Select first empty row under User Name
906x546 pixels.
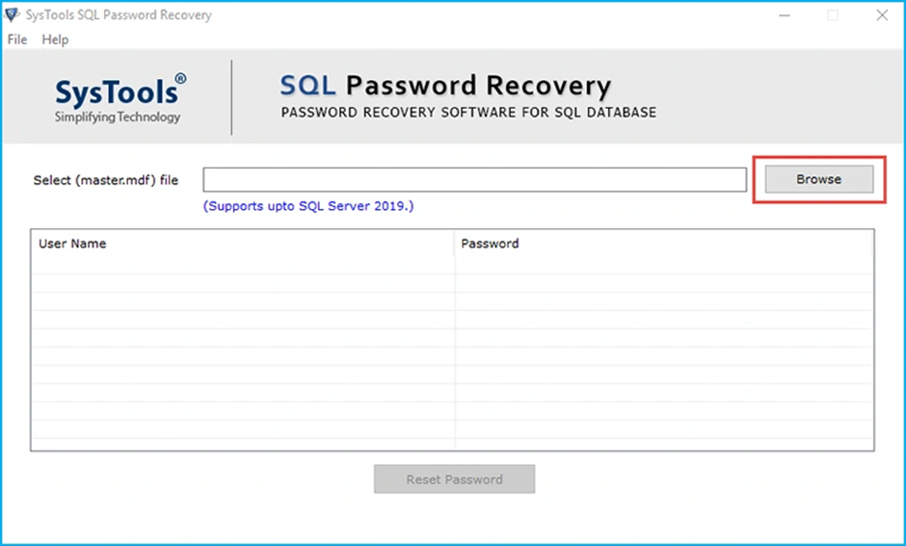click(x=242, y=265)
